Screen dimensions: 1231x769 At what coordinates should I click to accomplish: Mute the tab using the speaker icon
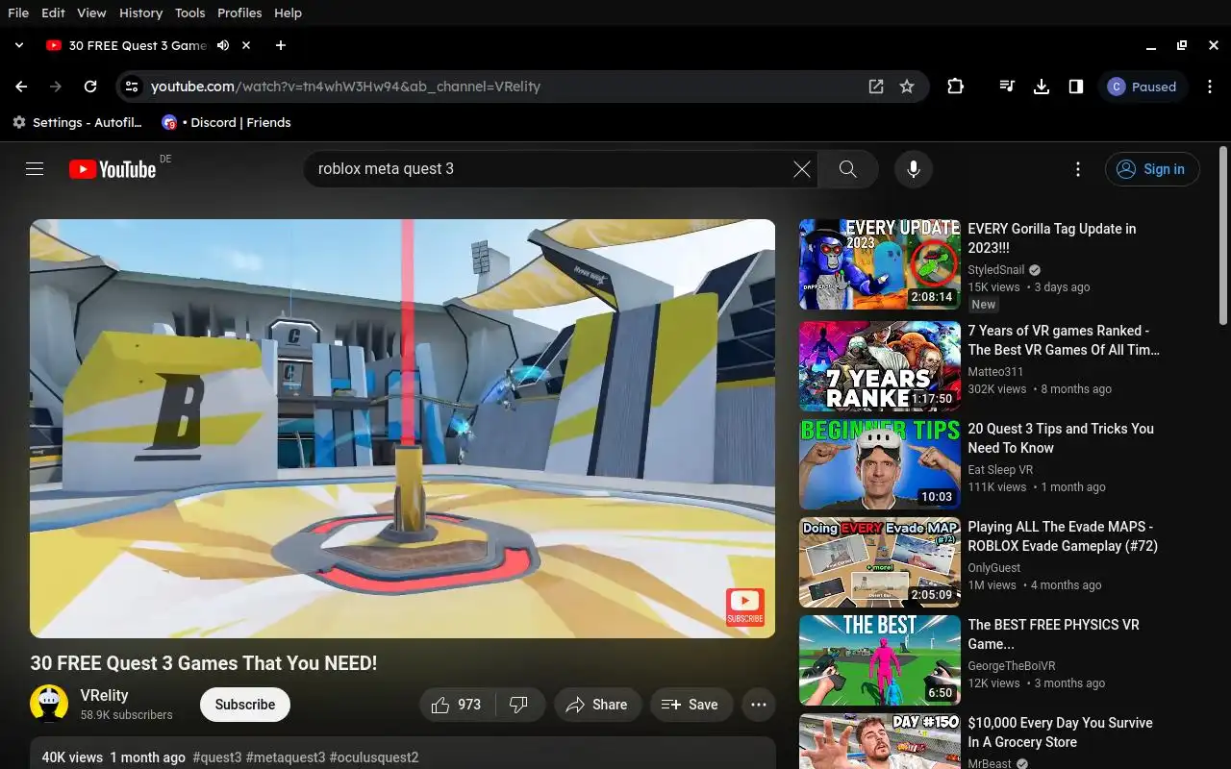click(223, 45)
